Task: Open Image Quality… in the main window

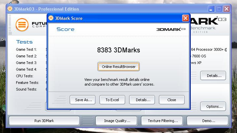Action: 116,121
